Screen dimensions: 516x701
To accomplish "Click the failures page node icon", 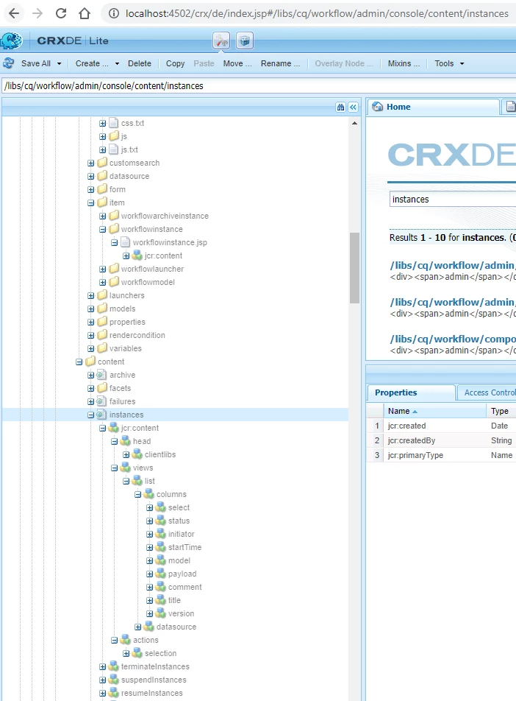I will pos(101,401).
